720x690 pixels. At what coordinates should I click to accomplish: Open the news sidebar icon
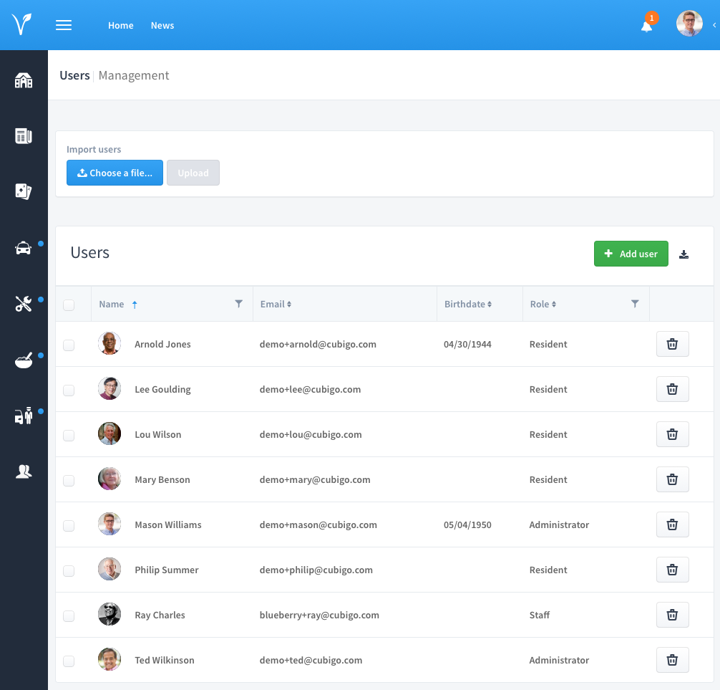point(24,136)
